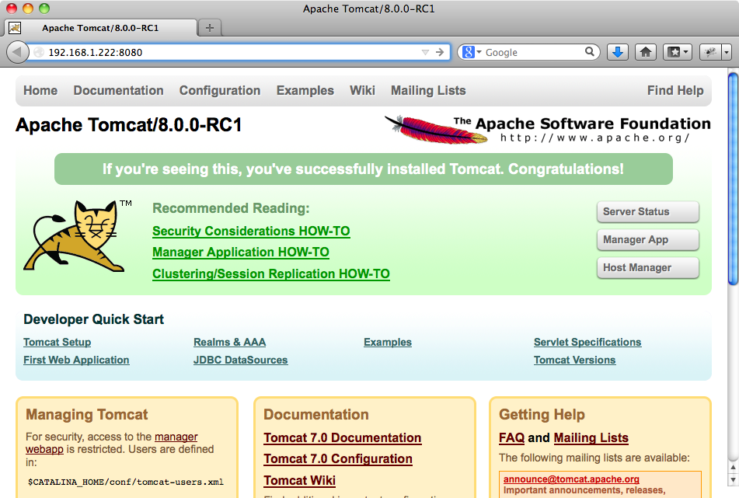Open the Servlet Specifications link

point(587,342)
